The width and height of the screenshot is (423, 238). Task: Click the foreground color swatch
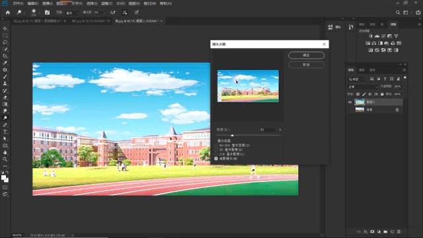[3, 178]
